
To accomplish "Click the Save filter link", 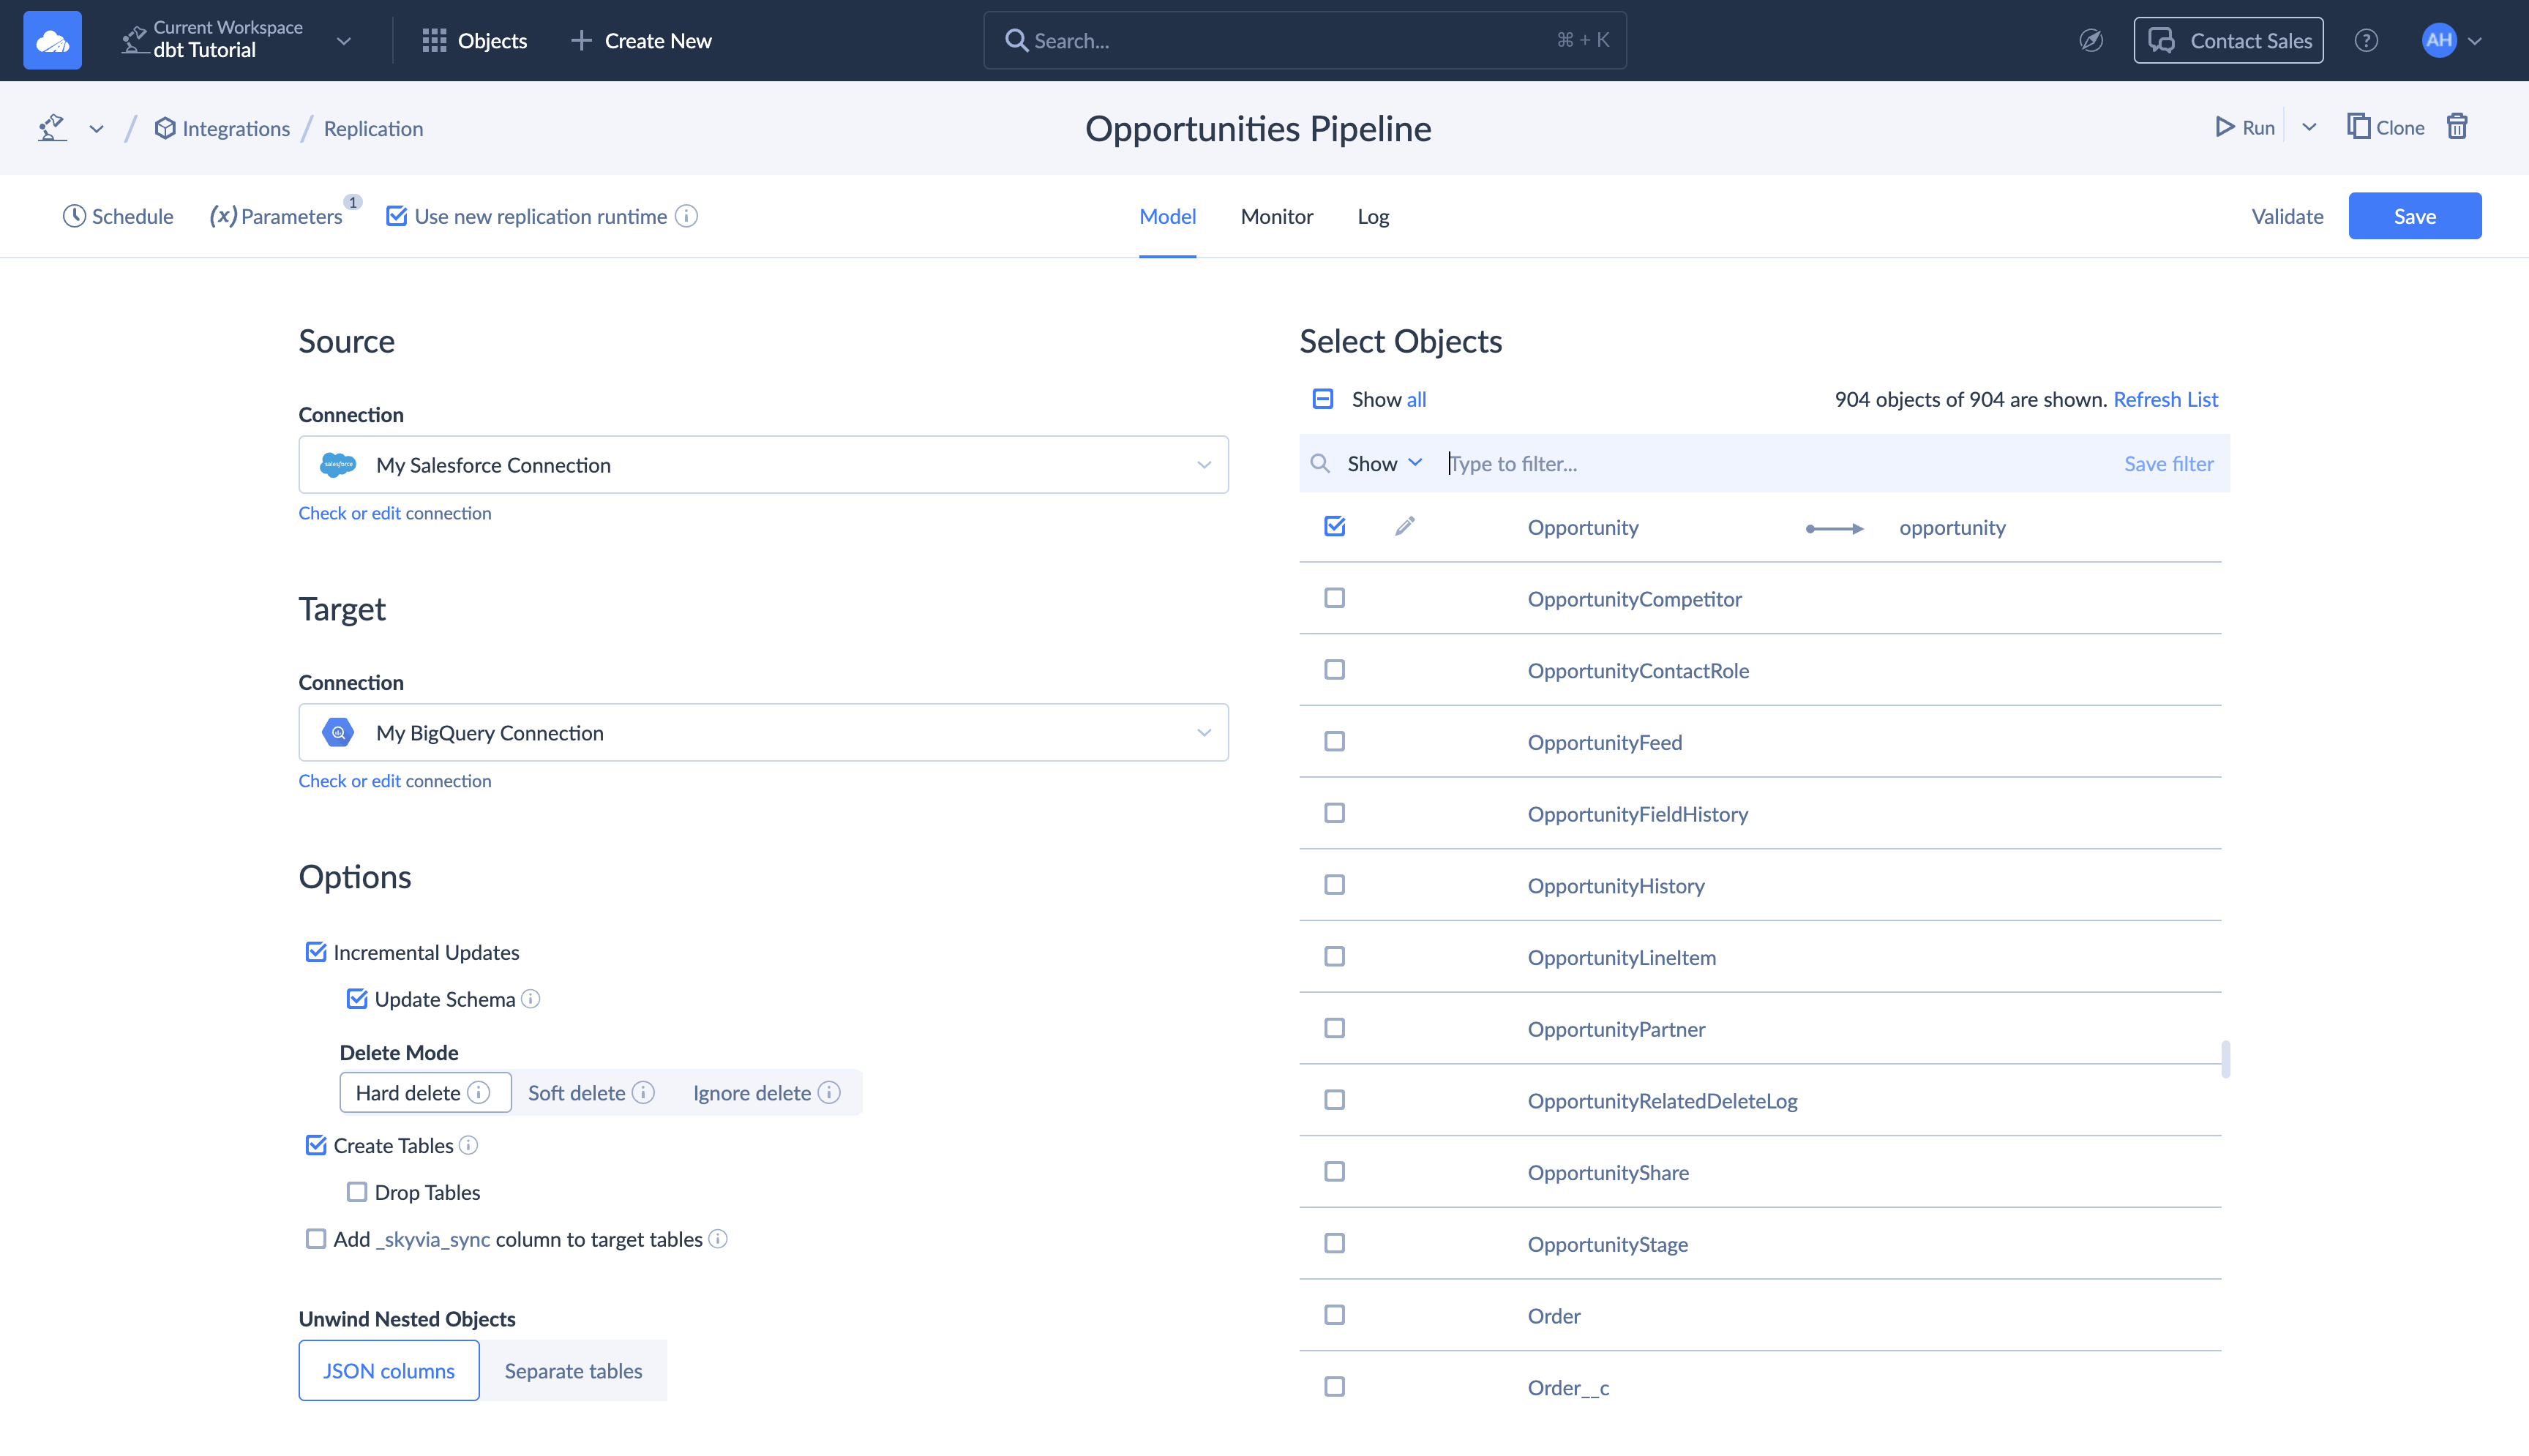I will tap(2168, 463).
